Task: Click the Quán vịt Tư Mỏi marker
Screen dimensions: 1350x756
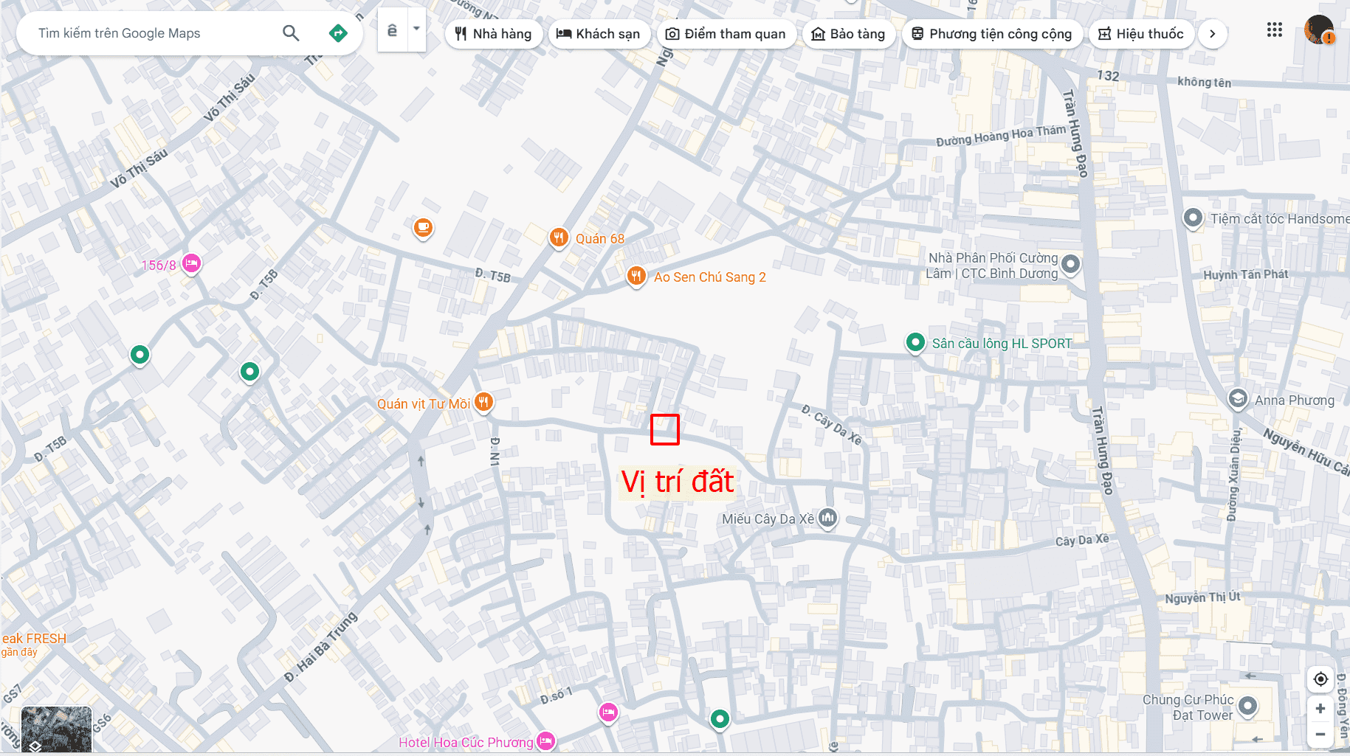Action: (x=483, y=402)
